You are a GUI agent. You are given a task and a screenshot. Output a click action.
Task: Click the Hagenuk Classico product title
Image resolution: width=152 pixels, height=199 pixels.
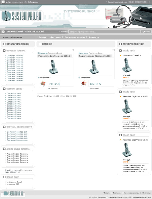coord(132,55)
